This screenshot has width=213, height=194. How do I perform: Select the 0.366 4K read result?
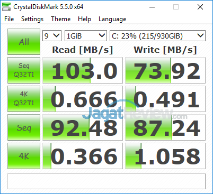[83, 156]
